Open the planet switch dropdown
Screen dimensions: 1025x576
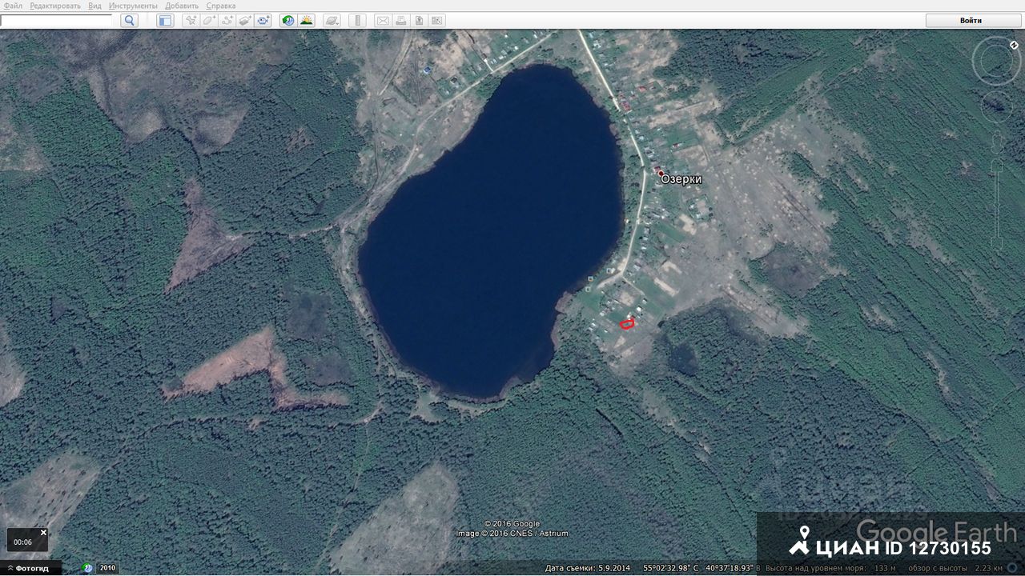[x=332, y=21]
